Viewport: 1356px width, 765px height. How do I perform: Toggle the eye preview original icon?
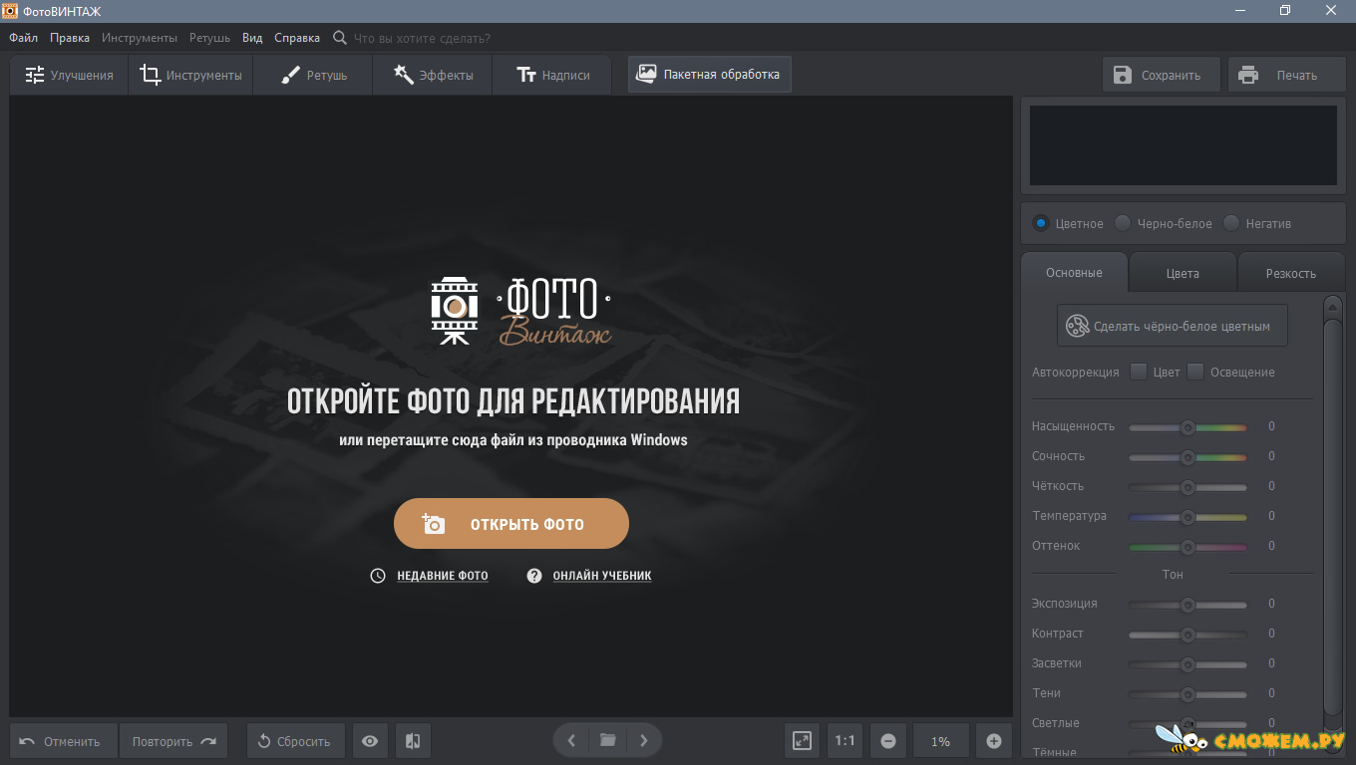tap(370, 741)
